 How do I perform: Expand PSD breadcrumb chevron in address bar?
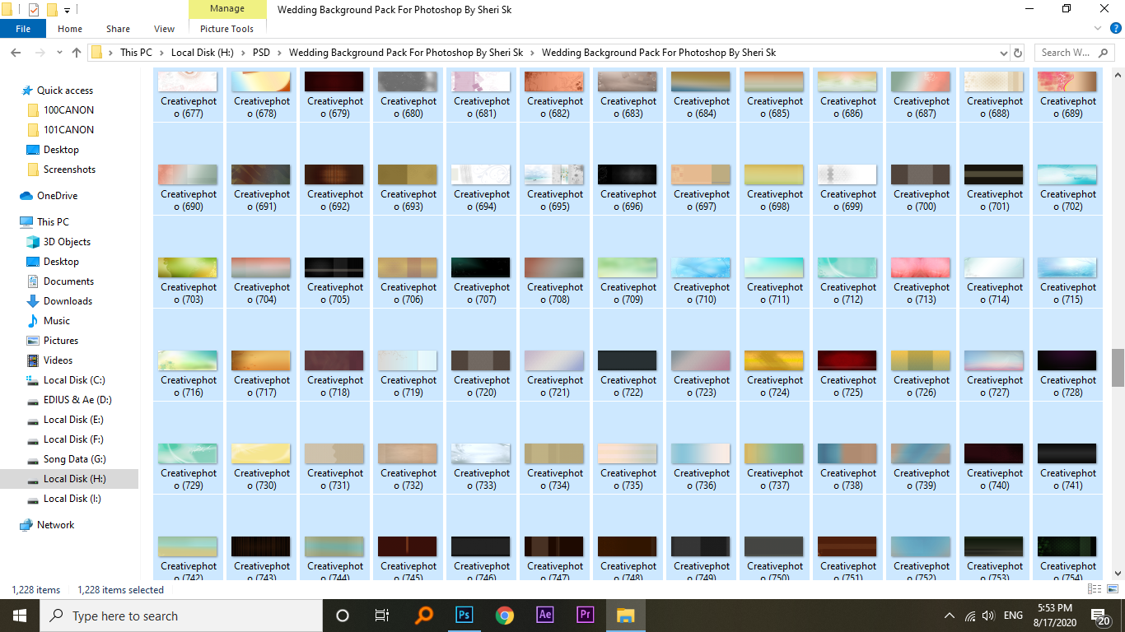tap(281, 53)
